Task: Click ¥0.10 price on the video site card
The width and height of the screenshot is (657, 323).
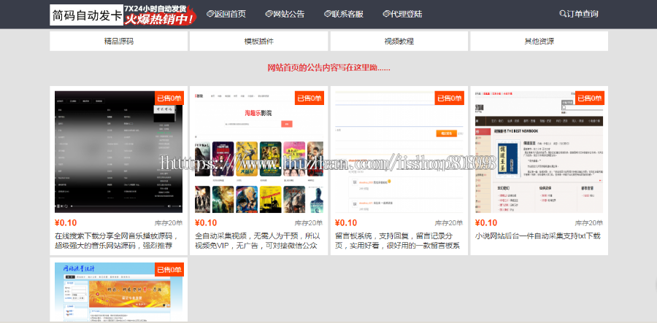Action: tap(206, 223)
